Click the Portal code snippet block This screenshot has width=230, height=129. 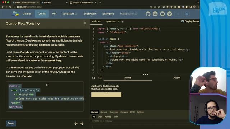(45, 96)
